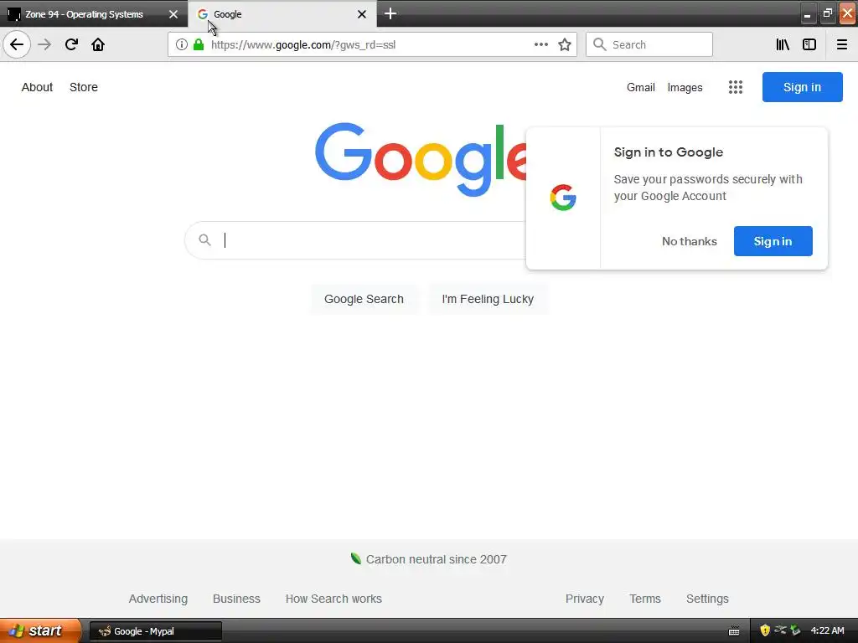The height and width of the screenshot is (643, 858).
Task: Go to browser home page
Action: click(x=98, y=44)
